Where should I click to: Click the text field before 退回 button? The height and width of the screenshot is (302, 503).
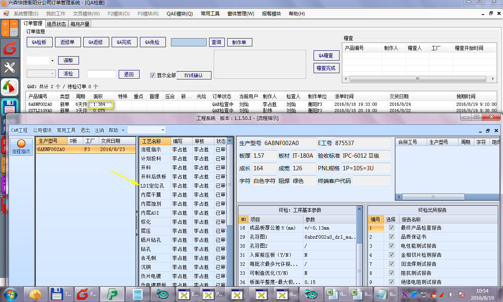point(102,74)
